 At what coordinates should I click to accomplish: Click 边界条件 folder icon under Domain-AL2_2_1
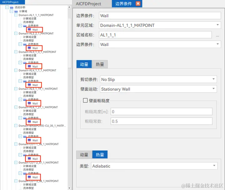pyautogui.click(x=25, y=44)
